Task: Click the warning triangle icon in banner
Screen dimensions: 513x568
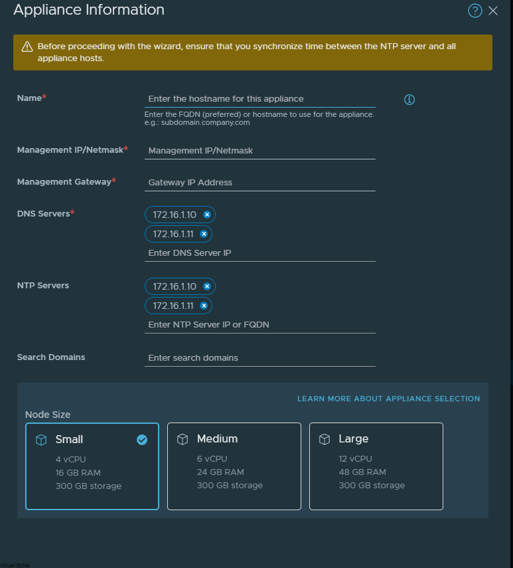Action: coord(27,47)
